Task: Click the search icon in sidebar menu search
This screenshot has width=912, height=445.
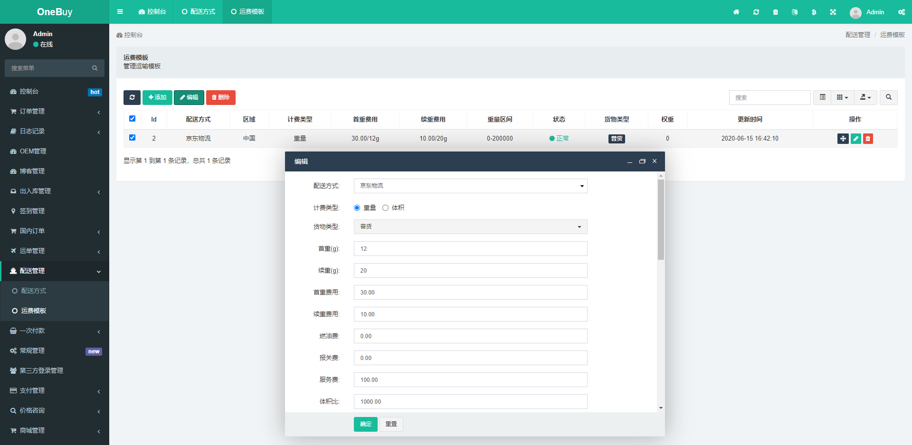Action: [95, 68]
